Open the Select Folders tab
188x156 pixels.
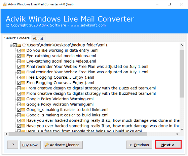tap(17, 38)
